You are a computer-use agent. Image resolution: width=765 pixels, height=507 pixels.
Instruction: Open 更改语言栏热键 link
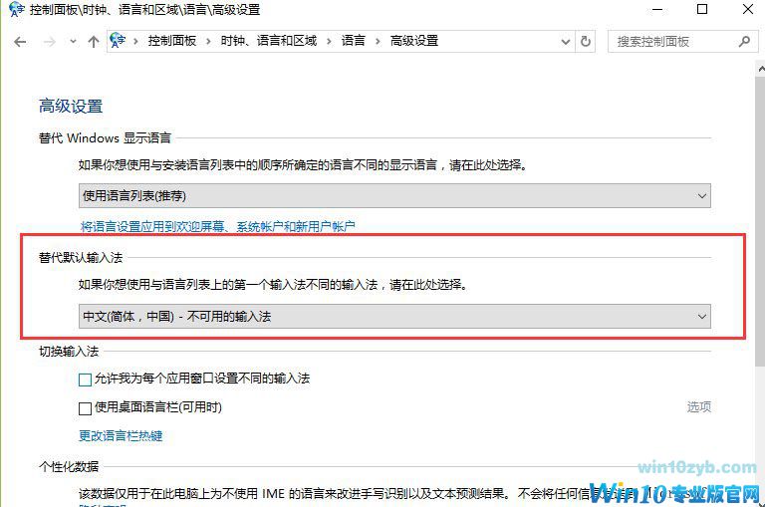point(121,435)
